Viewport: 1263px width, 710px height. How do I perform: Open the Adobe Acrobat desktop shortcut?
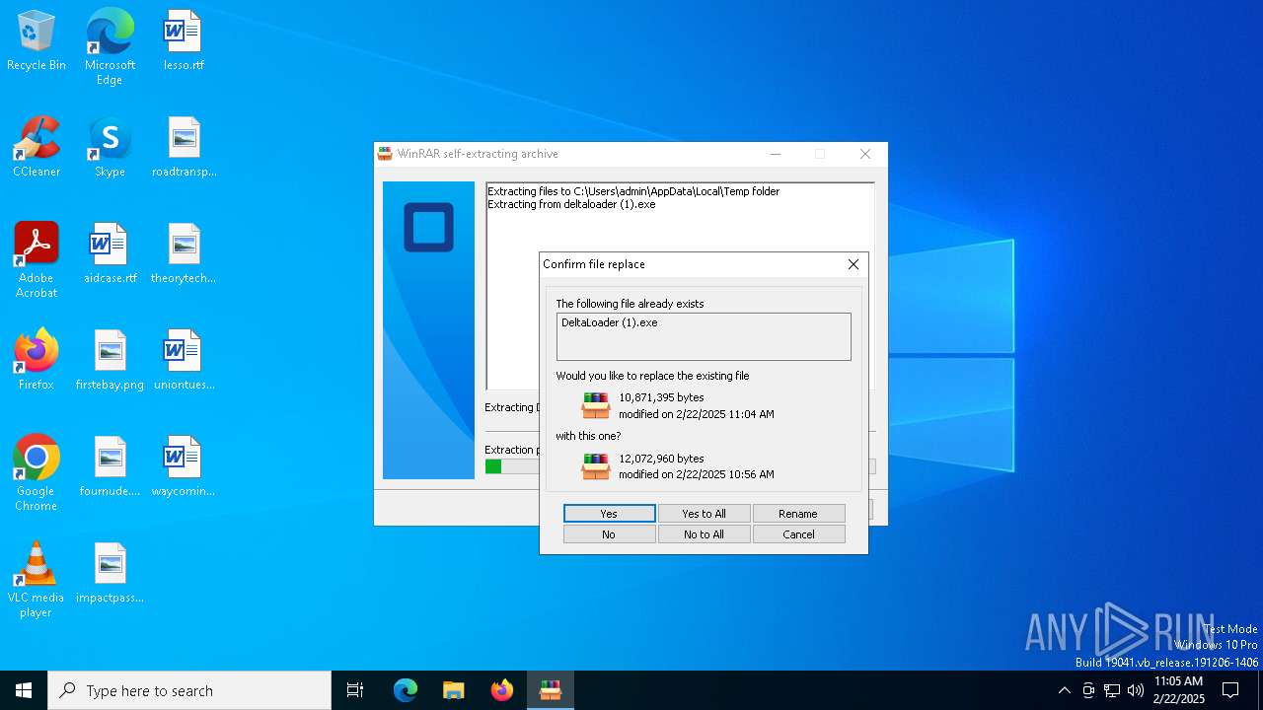pyautogui.click(x=37, y=260)
